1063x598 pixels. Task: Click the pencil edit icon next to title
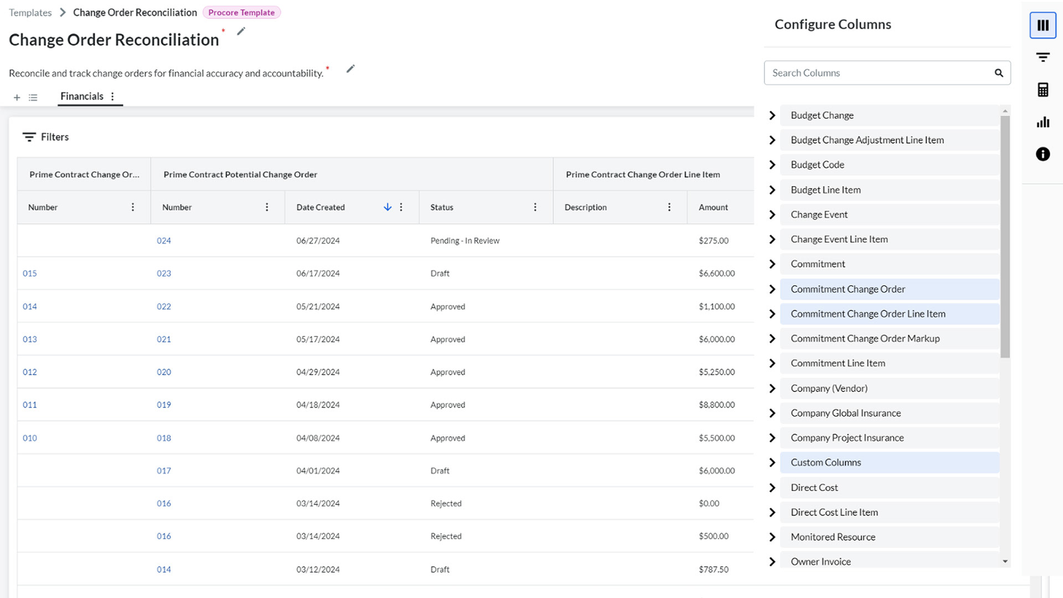tap(241, 32)
